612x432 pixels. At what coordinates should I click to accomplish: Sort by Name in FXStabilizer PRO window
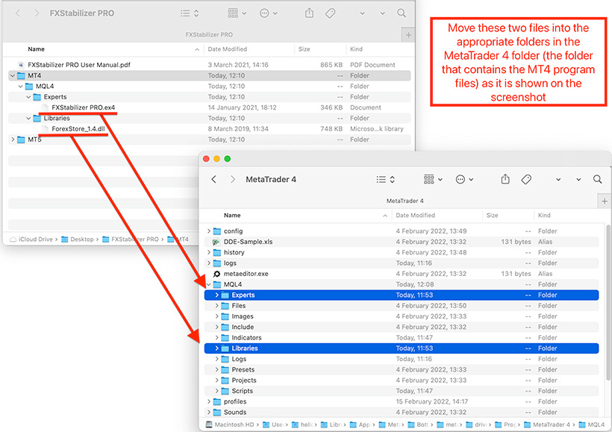click(36, 49)
